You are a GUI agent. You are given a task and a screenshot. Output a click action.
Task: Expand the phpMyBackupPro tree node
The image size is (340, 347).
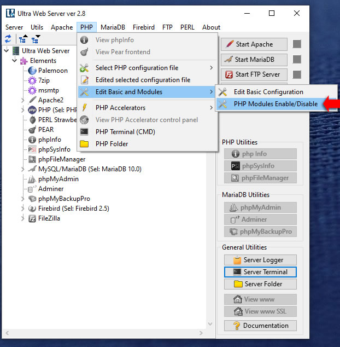click(22, 199)
